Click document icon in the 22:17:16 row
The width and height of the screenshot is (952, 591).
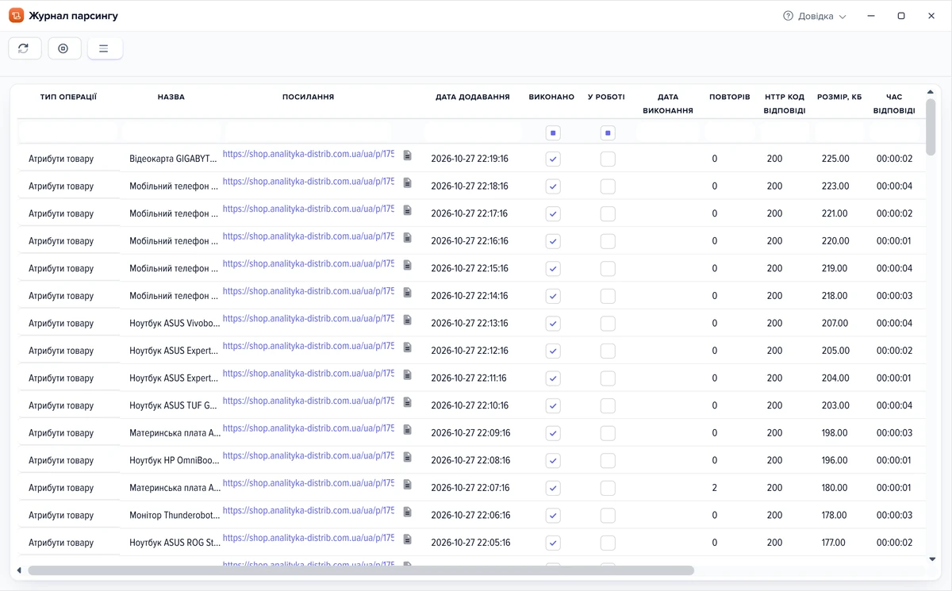pyautogui.click(x=408, y=210)
